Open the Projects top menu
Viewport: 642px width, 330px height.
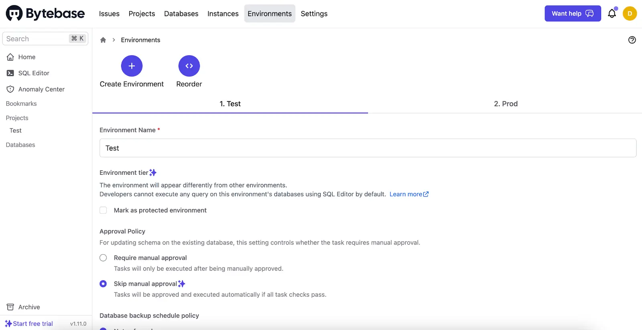click(142, 14)
